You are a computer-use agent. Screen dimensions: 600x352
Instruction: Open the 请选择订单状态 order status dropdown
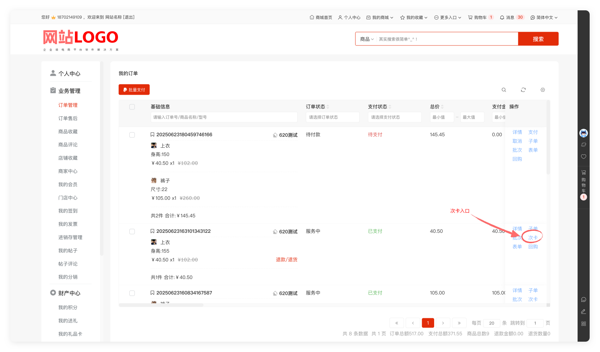(332, 117)
